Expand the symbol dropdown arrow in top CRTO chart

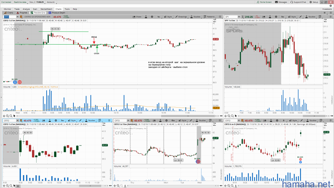pyautogui.click(x=18, y=17)
